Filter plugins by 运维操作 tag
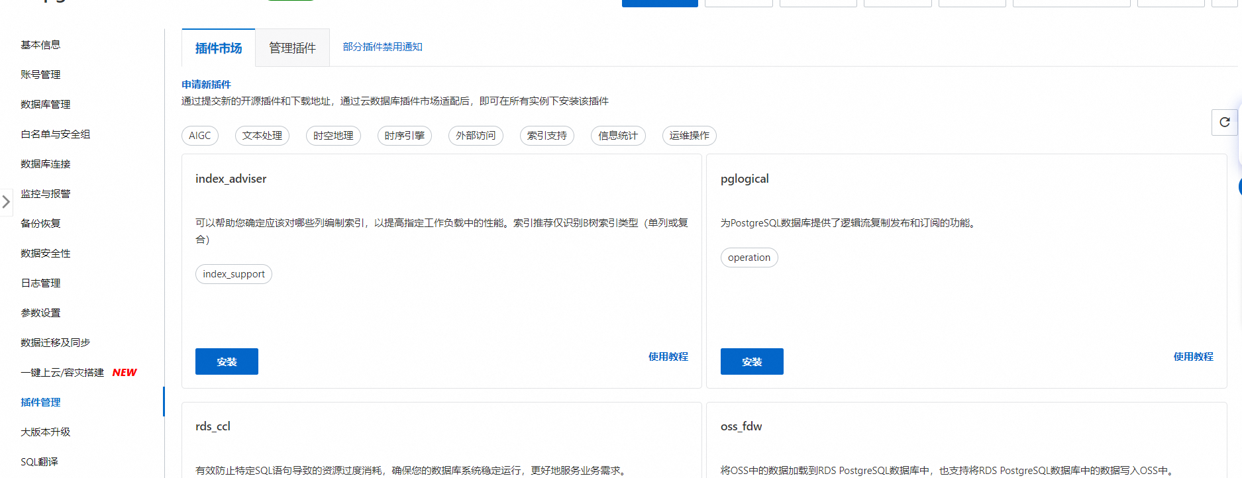The height and width of the screenshot is (478, 1242). click(x=689, y=136)
